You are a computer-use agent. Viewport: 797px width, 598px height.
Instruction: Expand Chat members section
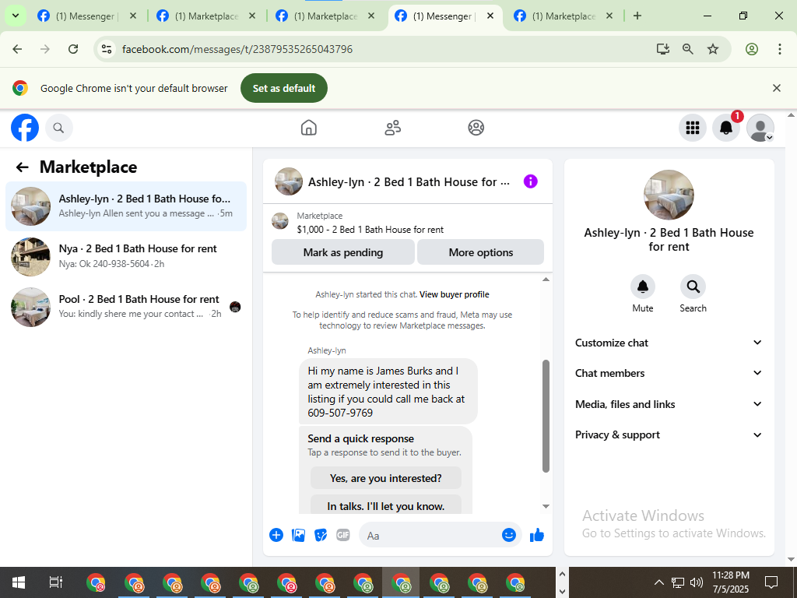[x=669, y=373]
